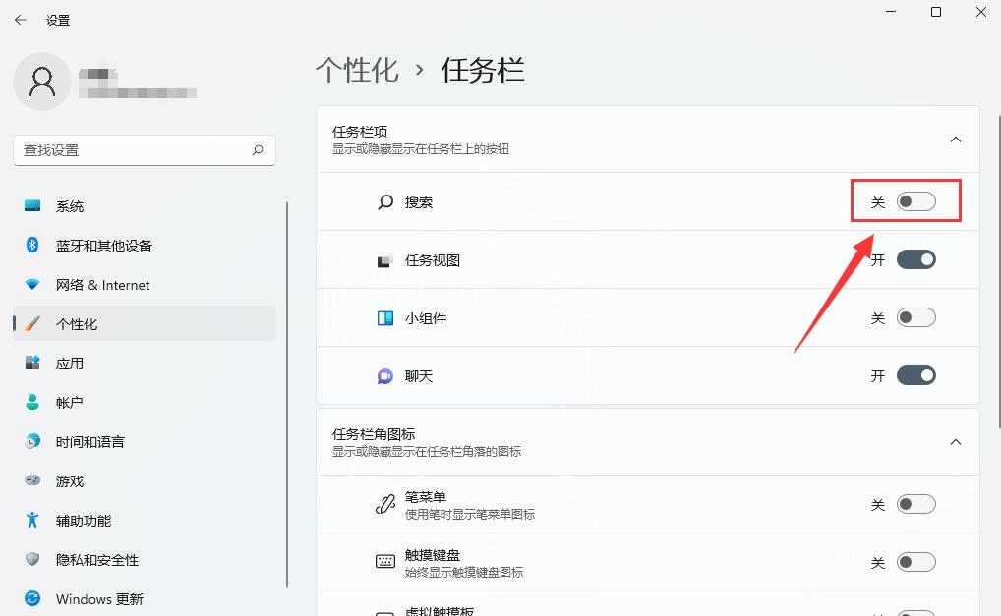Turn off the 聊天 toggle
1001x616 pixels.
(x=915, y=375)
